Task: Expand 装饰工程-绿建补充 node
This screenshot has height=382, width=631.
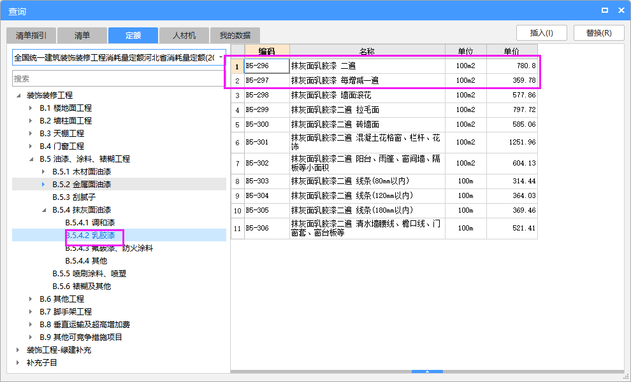Action: pos(18,350)
